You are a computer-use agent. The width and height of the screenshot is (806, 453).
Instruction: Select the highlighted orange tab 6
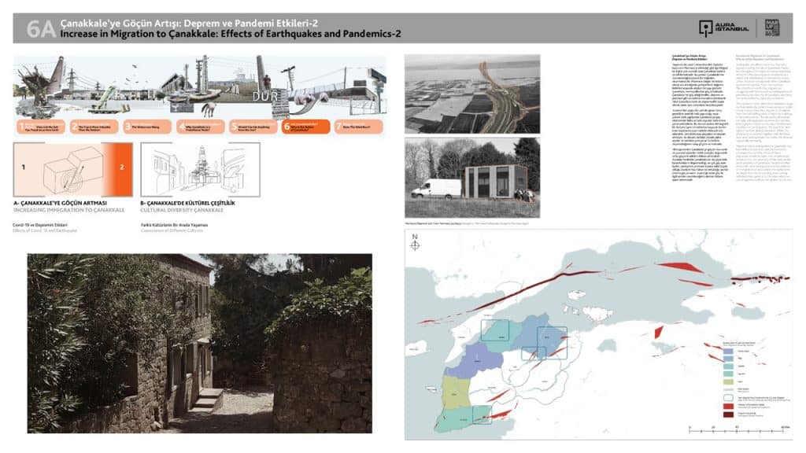coord(306,126)
